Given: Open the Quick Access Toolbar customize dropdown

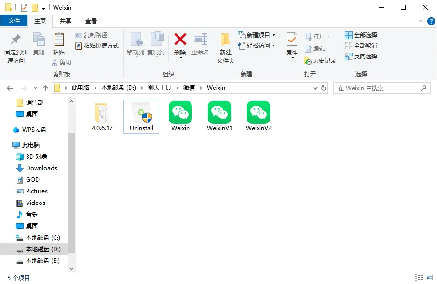Looking at the screenshot, I should [x=43, y=8].
